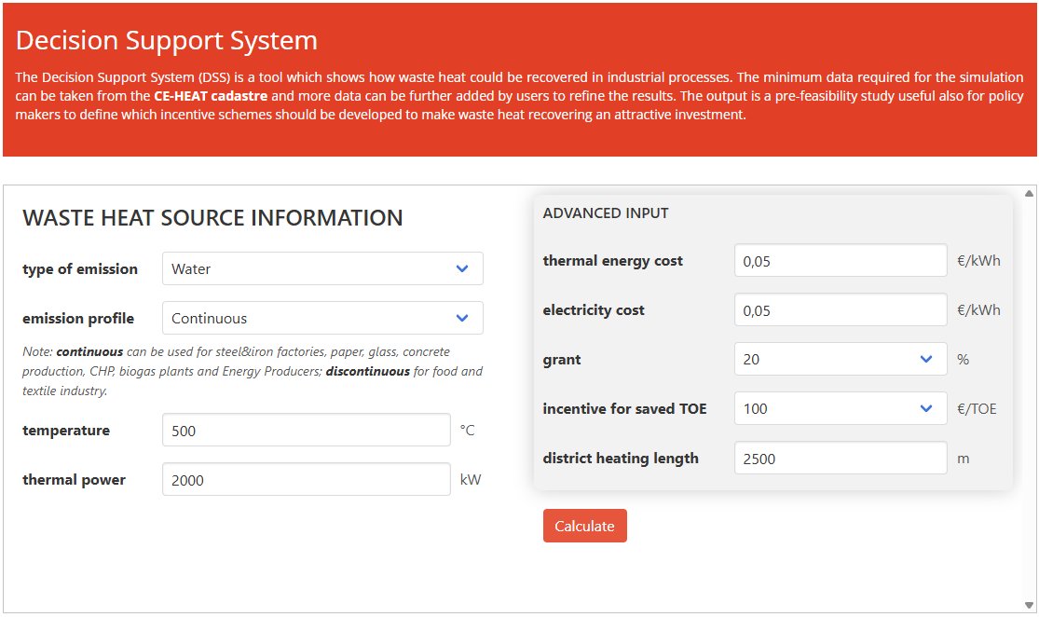This screenshot has height=617, width=1039.
Task: Click the thermal power input field
Action: [x=305, y=478]
